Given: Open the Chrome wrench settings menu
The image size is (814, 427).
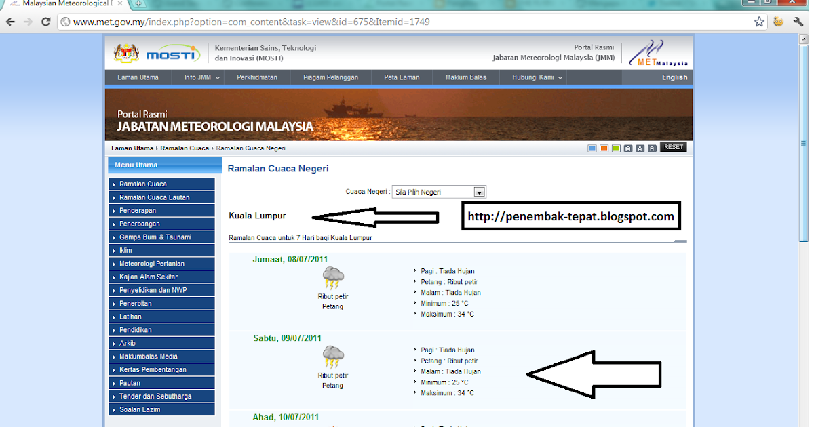Looking at the screenshot, I should click(x=798, y=22).
